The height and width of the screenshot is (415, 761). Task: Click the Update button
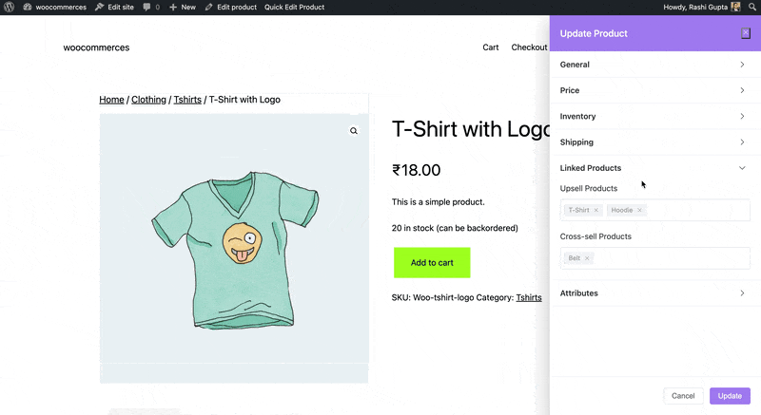[x=730, y=396]
